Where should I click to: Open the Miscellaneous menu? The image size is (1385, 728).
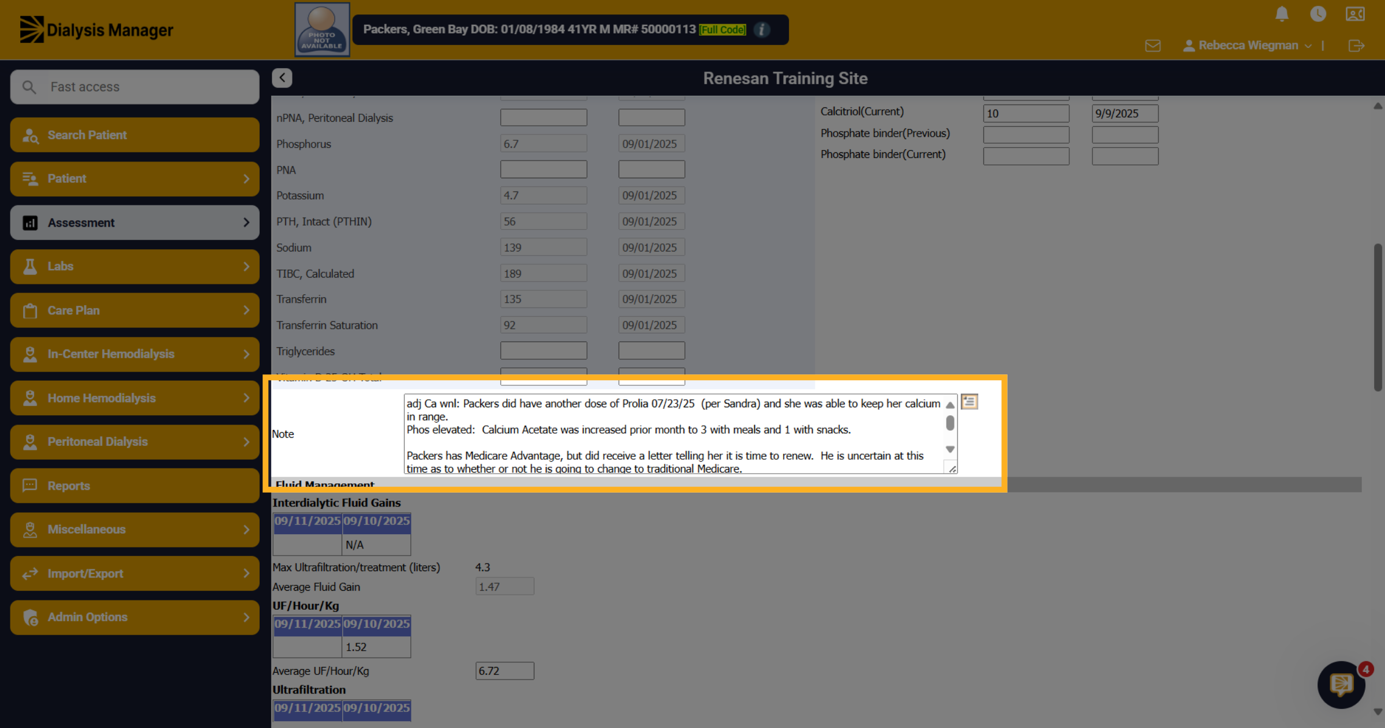134,530
